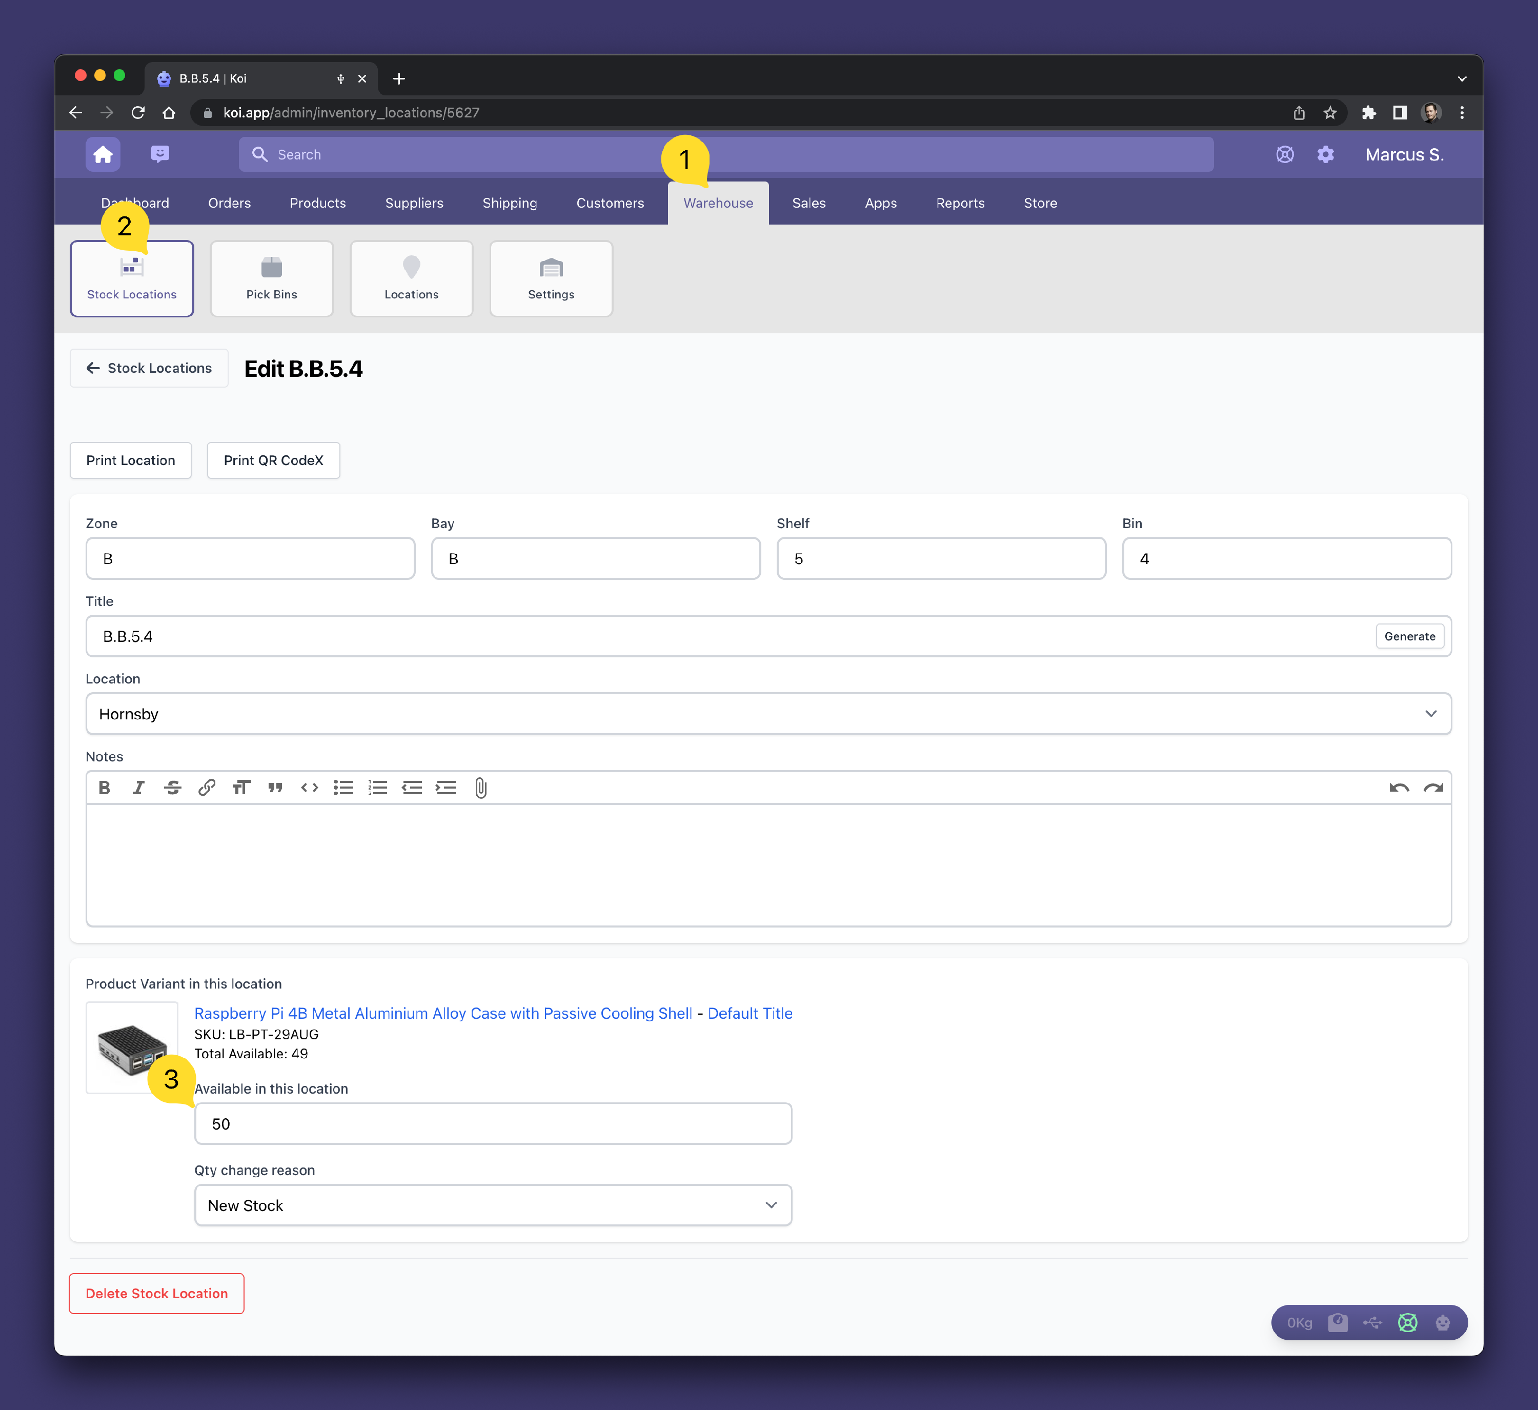
Task: Switch to the Products menu tab
Action: coord(317,203)
